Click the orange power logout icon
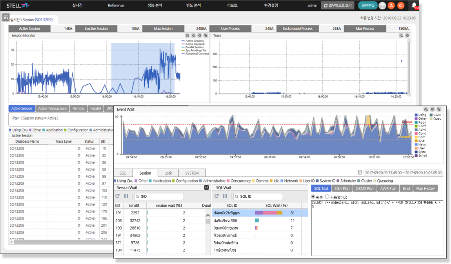 click(401, 5)
